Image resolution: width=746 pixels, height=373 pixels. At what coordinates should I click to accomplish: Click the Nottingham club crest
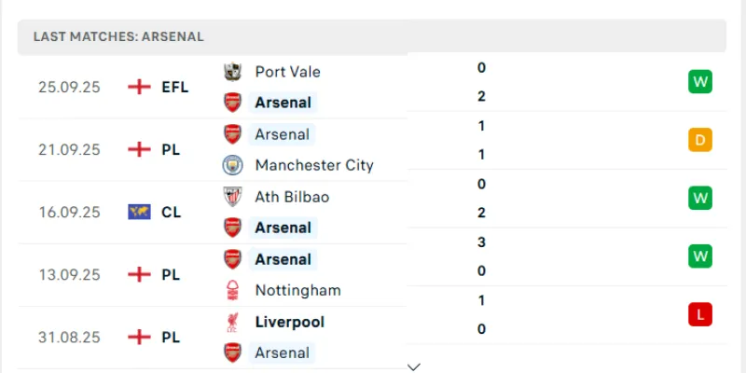click(x=232, y=290)
